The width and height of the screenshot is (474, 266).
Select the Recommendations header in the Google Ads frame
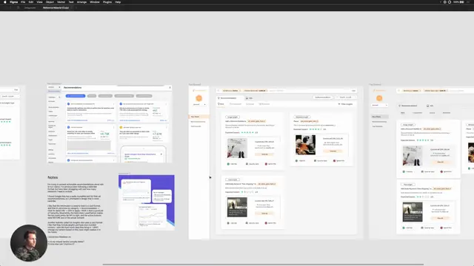(x=73, y=87)
